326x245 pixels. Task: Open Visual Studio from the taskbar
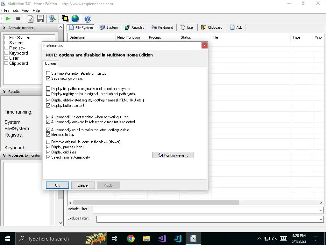tap(162, 239)
